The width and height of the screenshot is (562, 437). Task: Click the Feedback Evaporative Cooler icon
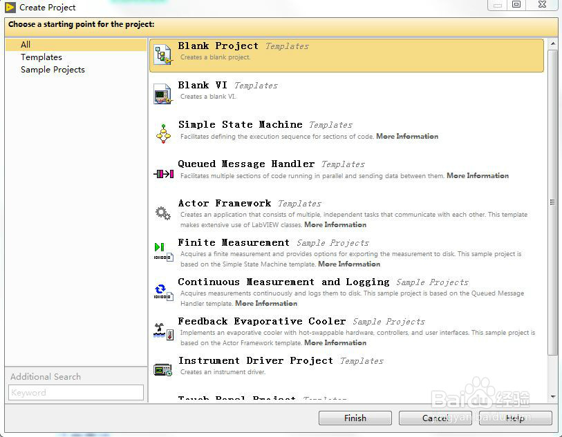point(164,331)
